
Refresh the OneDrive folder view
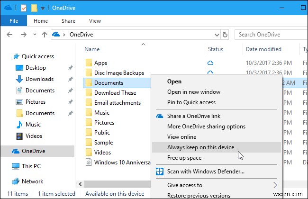point(225,35)
